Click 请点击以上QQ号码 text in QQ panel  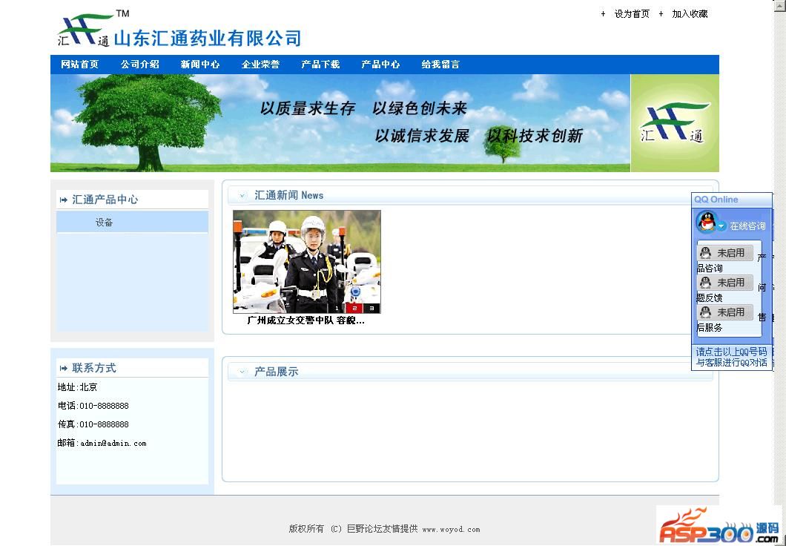click(x=731, y=352)
